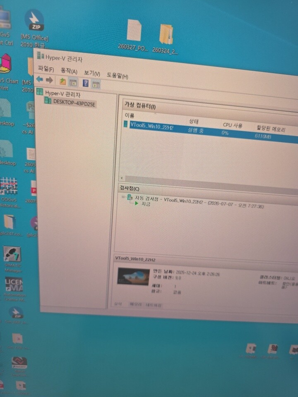Select the blue Sim-EKB ZIP desktop icon
298x397 pixels.
point(16,316)
